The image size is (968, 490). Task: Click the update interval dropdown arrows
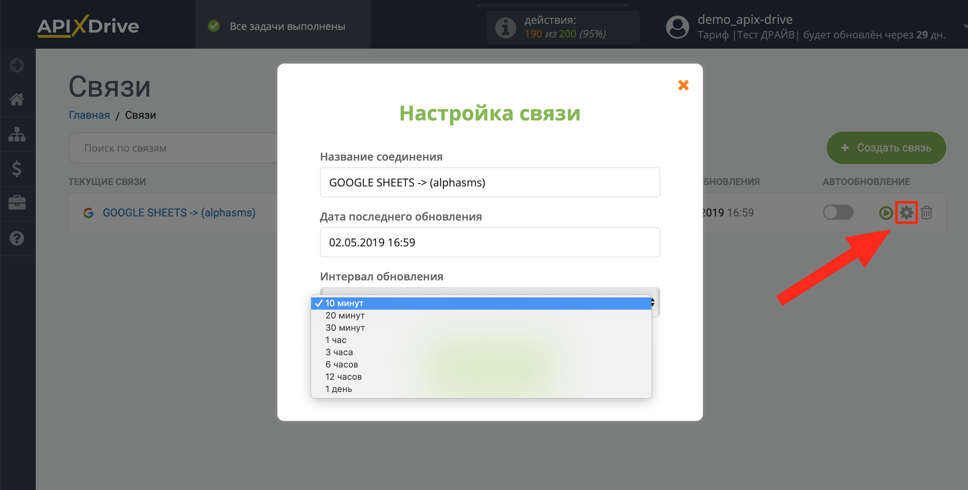coord(654,303)
